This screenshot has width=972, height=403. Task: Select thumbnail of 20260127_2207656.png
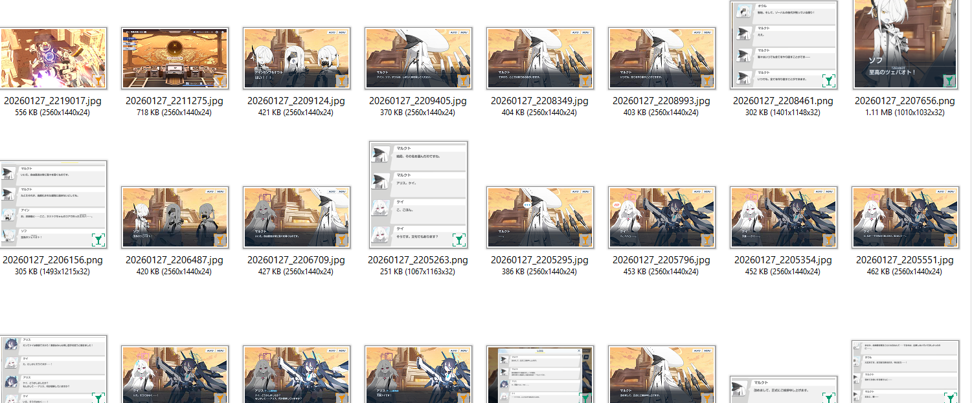pyautogui.click(x=905, y=45)
